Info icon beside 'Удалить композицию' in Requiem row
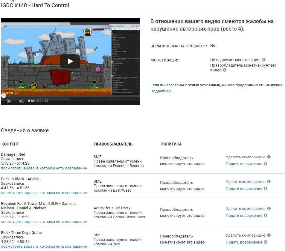Image resolution: width=285 pixels, height=251 pixels. click(269, 208)
